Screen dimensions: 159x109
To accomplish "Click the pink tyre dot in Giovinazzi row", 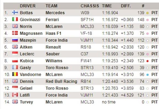I will [147, 20].
